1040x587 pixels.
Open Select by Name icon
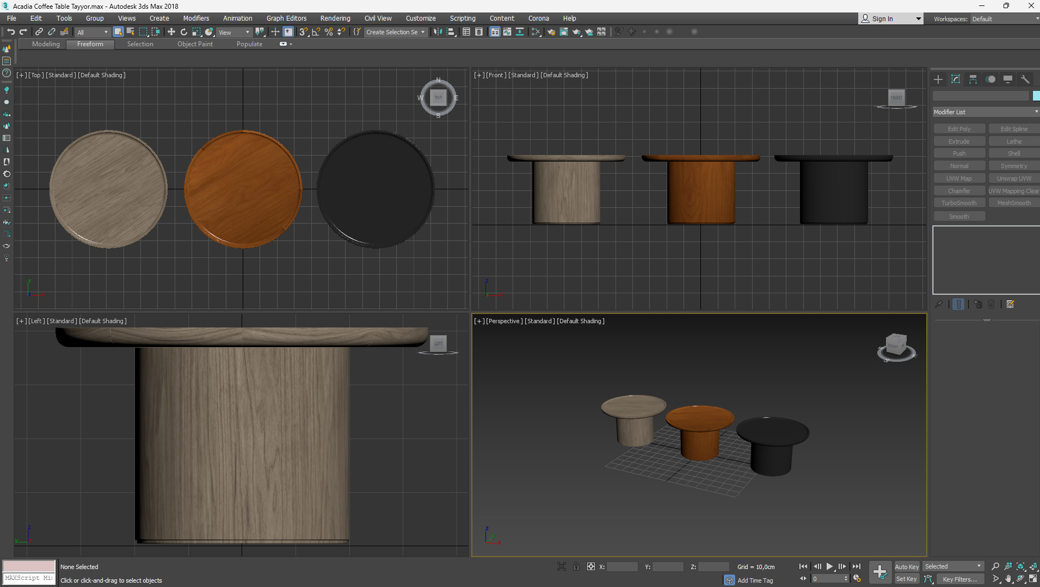pos(131,32)
